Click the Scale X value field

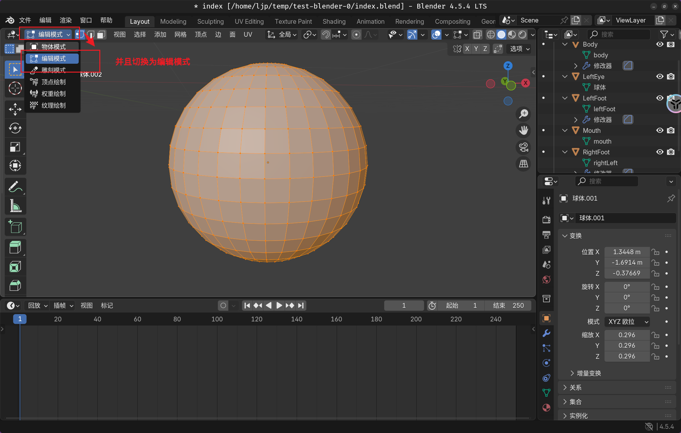(627, 335)
